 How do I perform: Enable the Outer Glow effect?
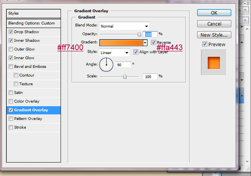11,49
